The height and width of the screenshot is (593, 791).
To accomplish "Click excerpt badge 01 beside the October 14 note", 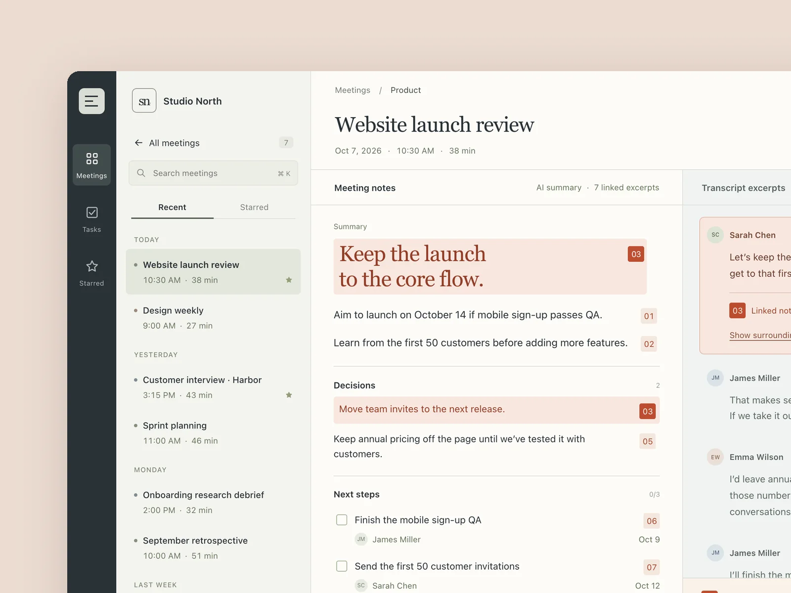I will tap(649, 316).
